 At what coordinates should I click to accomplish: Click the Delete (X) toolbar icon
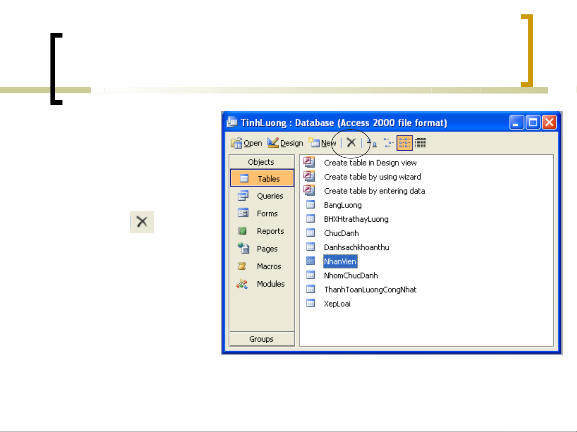pyautogui.click(x=351, y=143)
